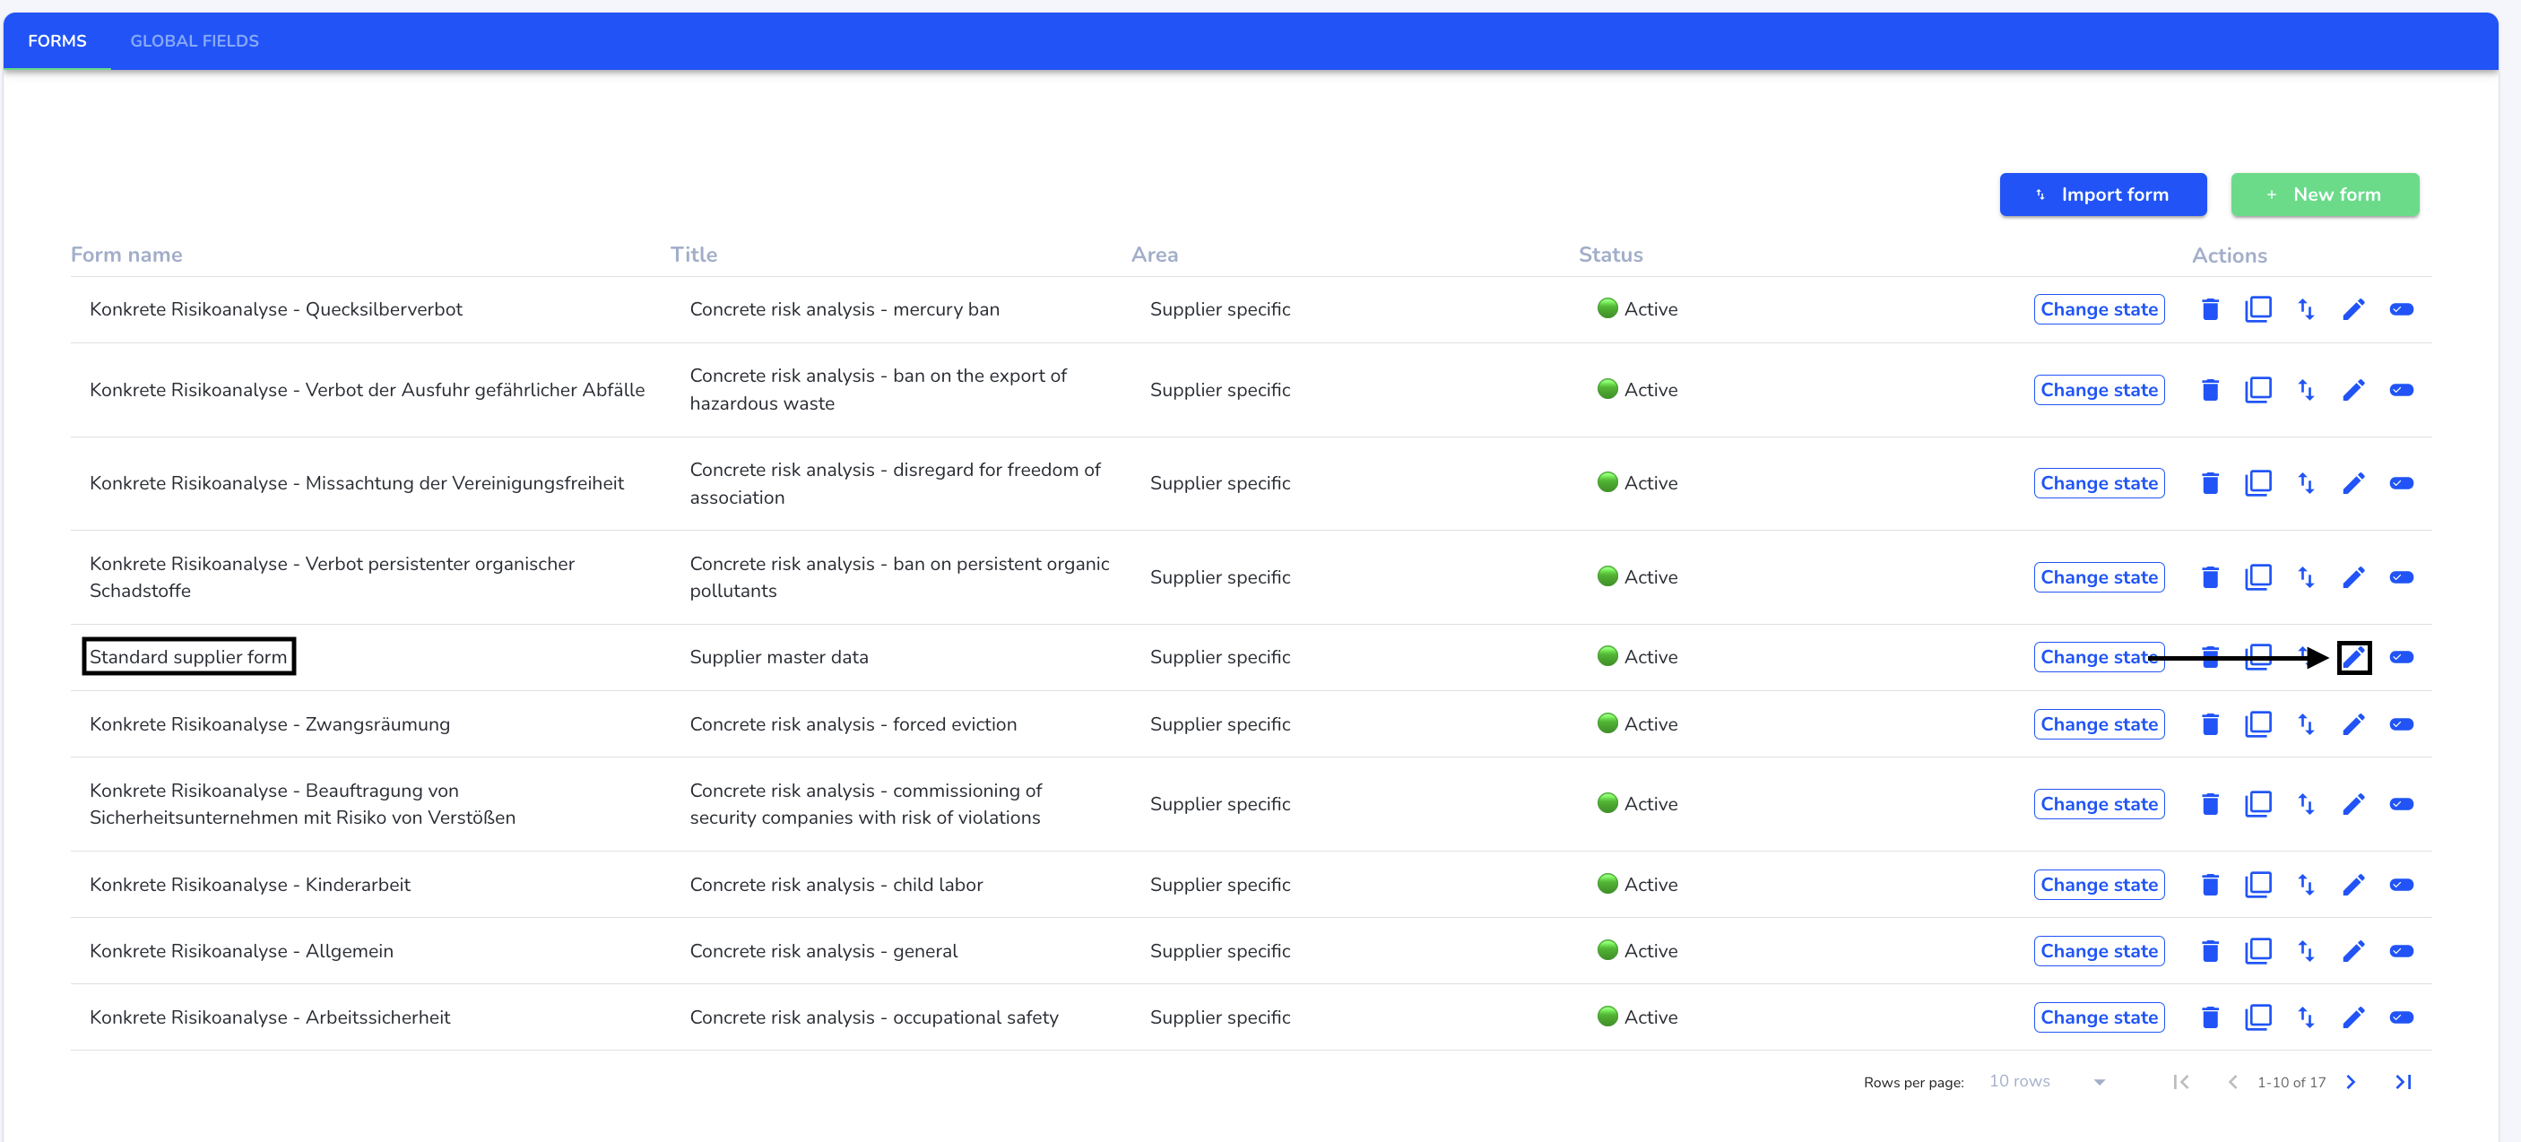Click the duplicate icon for Zwangsräumung form
This screenshot has width=2521, height=1142.
click(x=2259, y=723)
